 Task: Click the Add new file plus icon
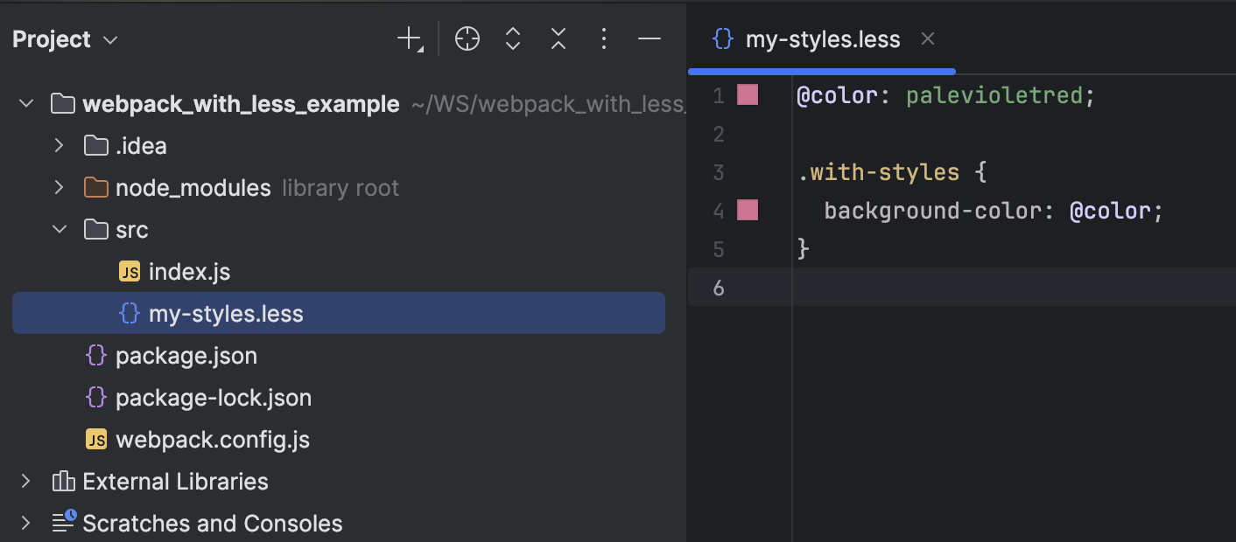pos(407,38)
